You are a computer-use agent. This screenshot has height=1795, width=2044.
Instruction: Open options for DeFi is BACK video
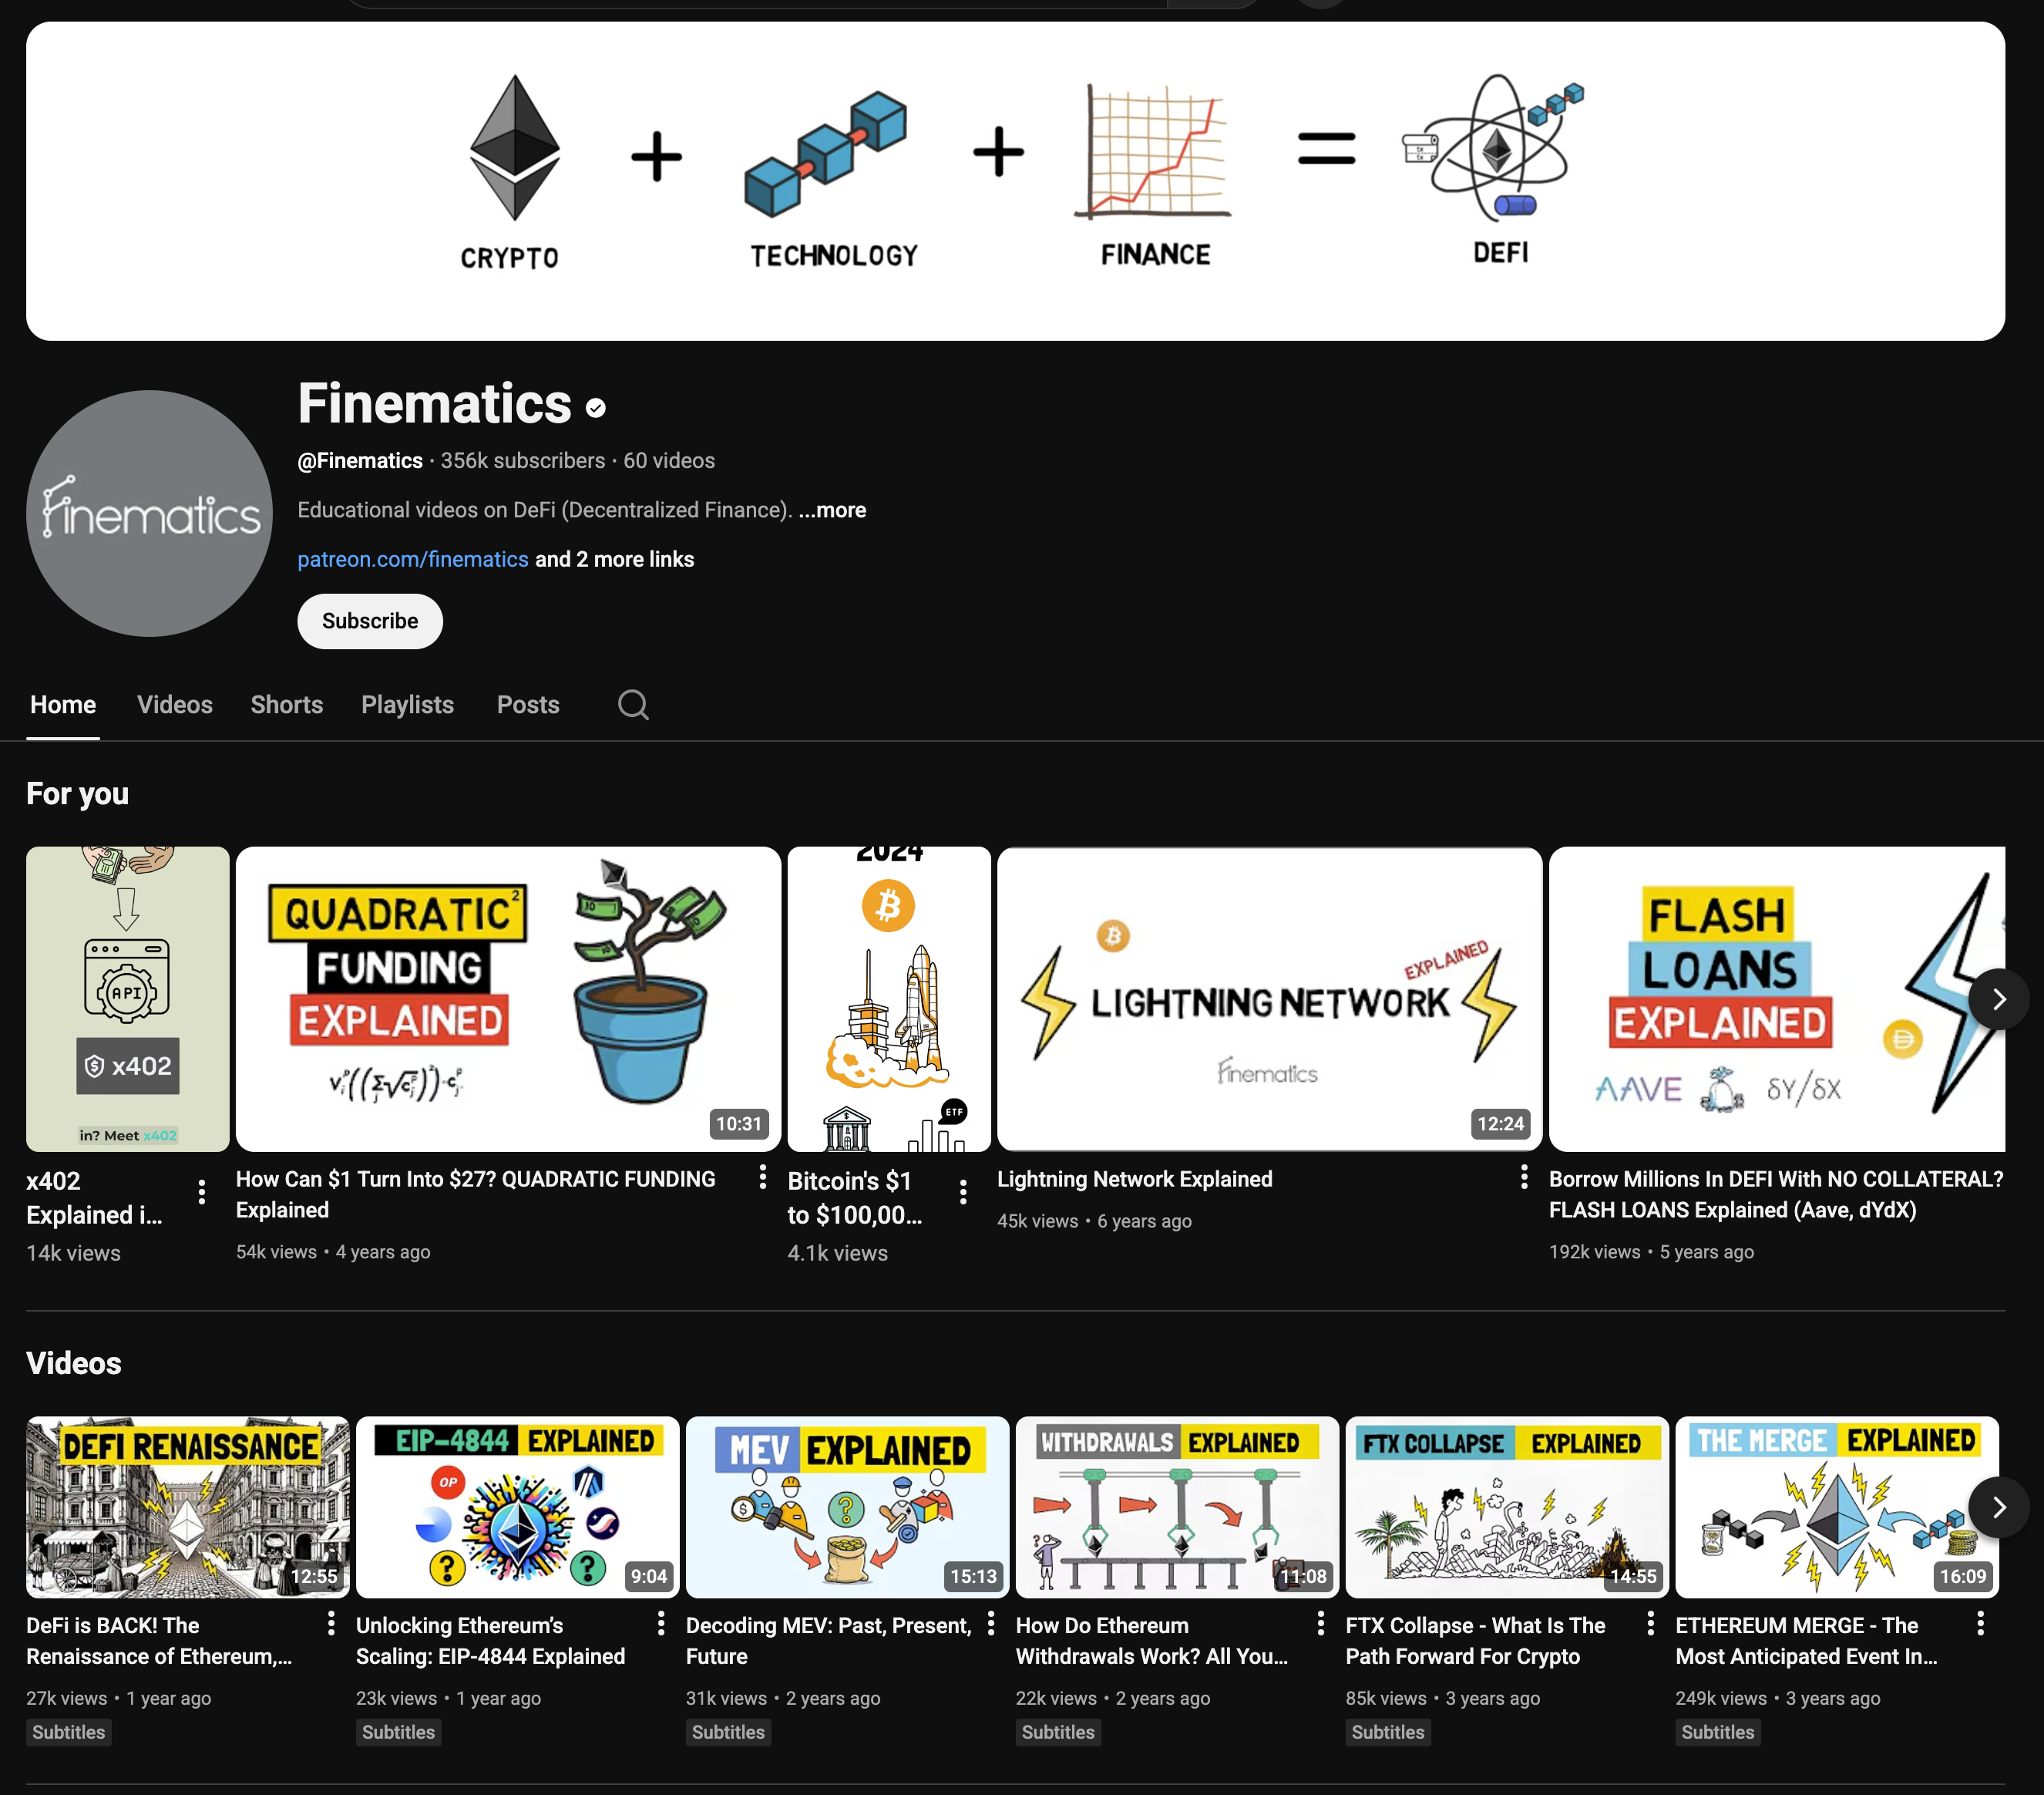coord(331,1623)
